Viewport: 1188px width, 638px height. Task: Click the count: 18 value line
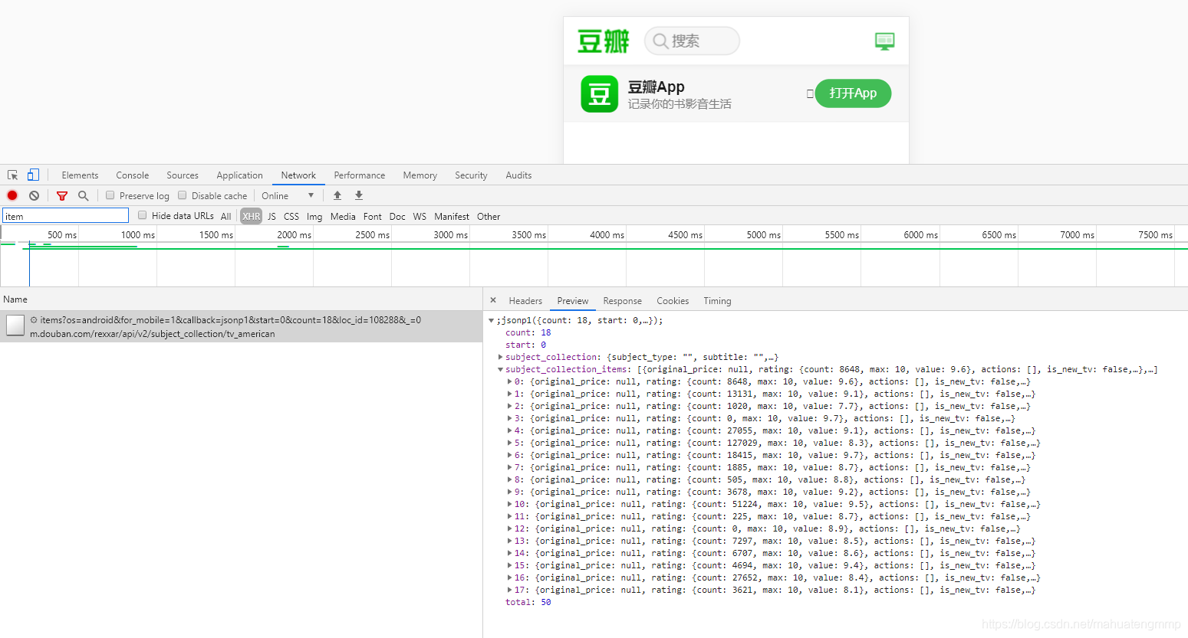[x=528, y=333]
